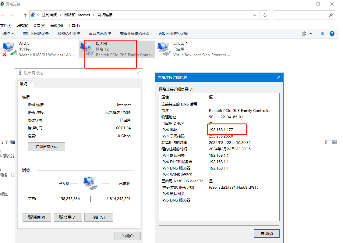Click the refresh button beside address bar
343x243 pixels.
(x=265, y=15)
